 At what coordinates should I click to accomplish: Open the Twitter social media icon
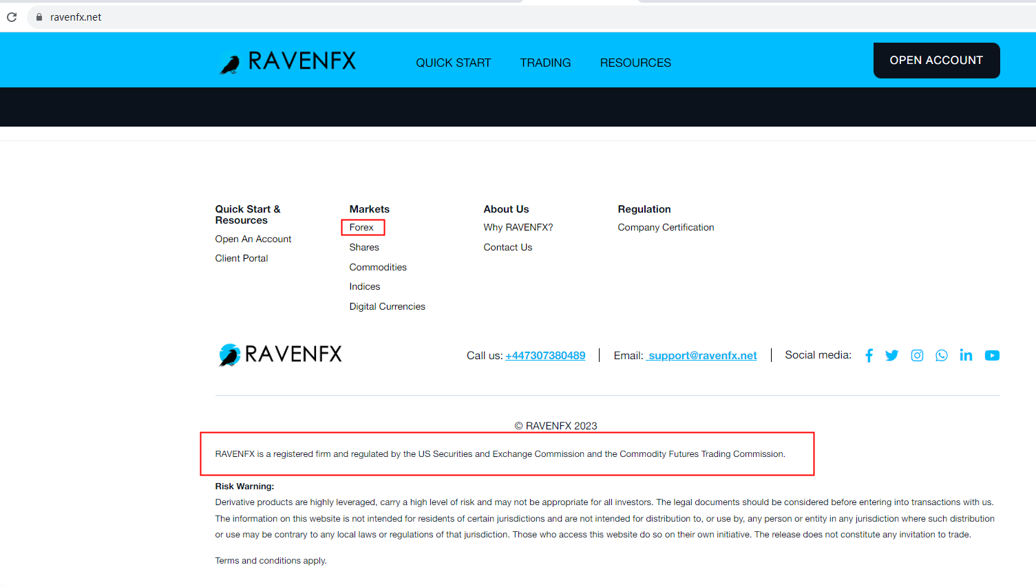pos(892,355)
